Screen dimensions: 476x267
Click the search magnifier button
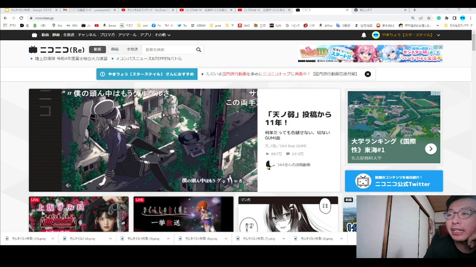click(198, 49)
